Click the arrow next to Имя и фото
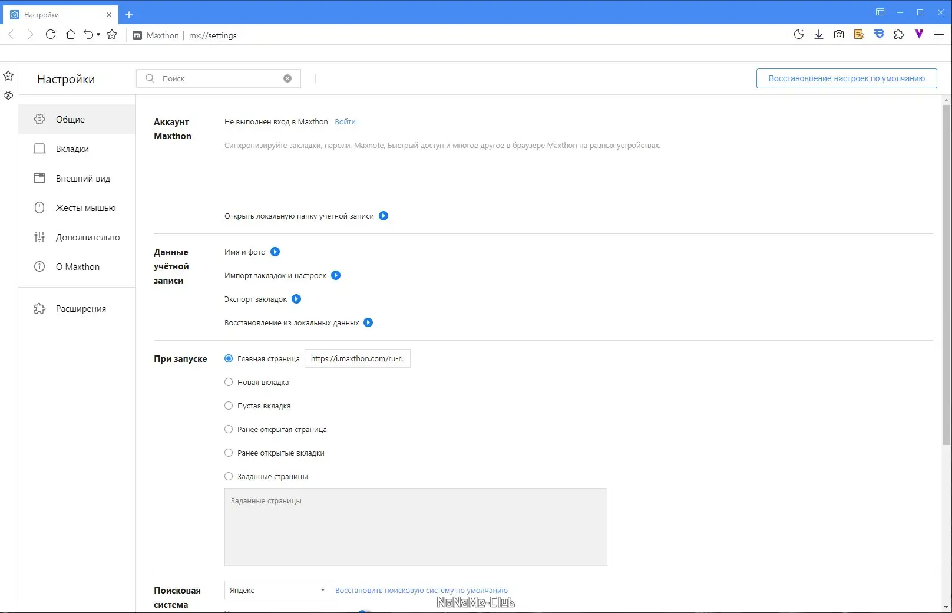The width and height of the screenshot is (952, 613). coord(275,252)
